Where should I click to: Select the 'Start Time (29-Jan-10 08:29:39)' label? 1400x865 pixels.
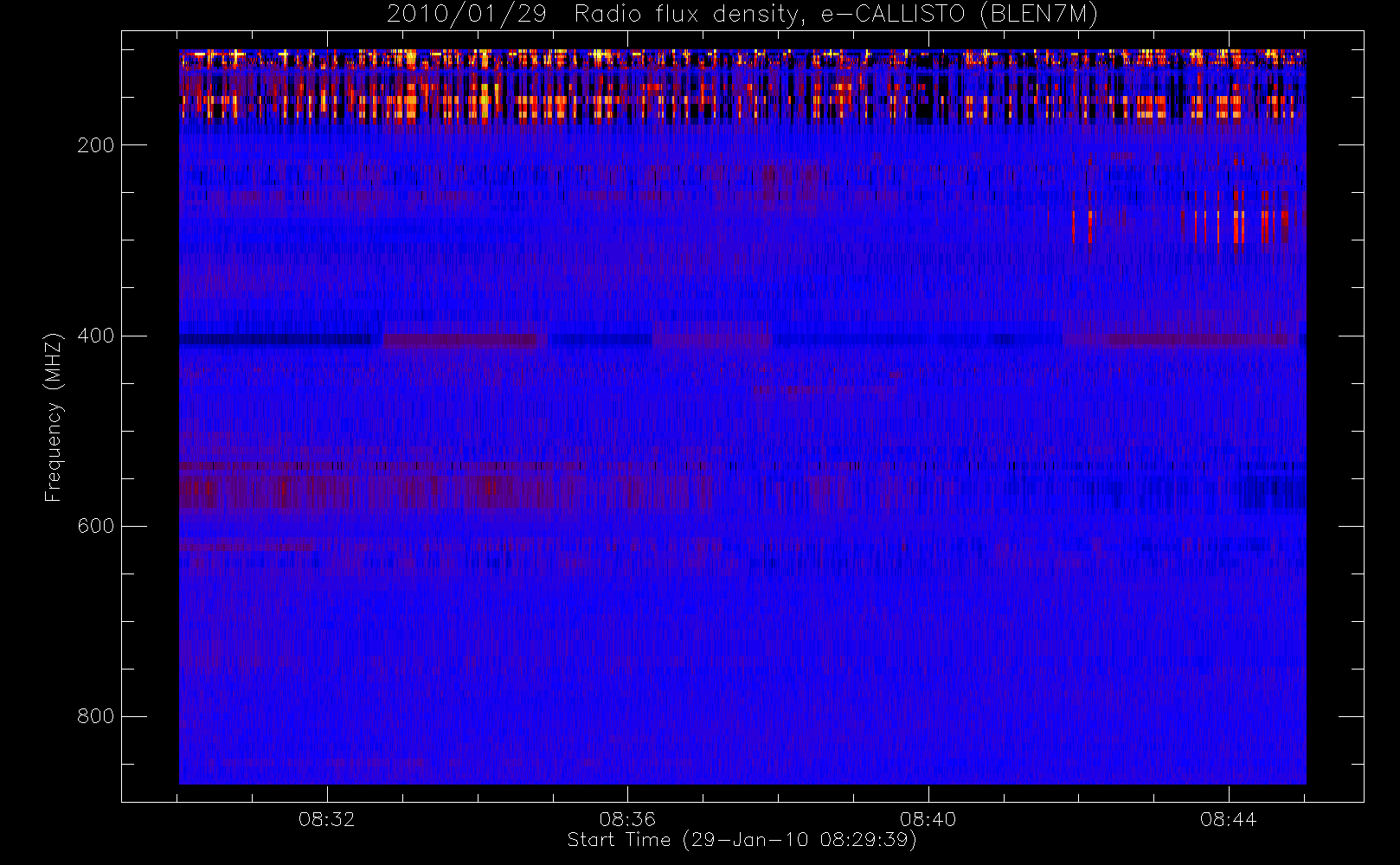click(742, 840)
